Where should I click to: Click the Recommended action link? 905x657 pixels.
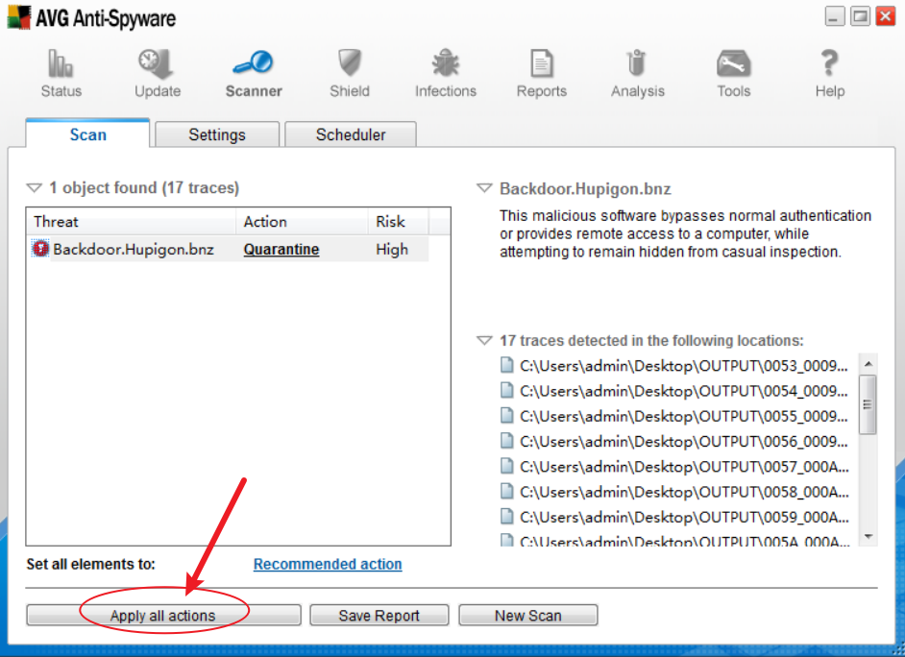click(x=328, y=564)
